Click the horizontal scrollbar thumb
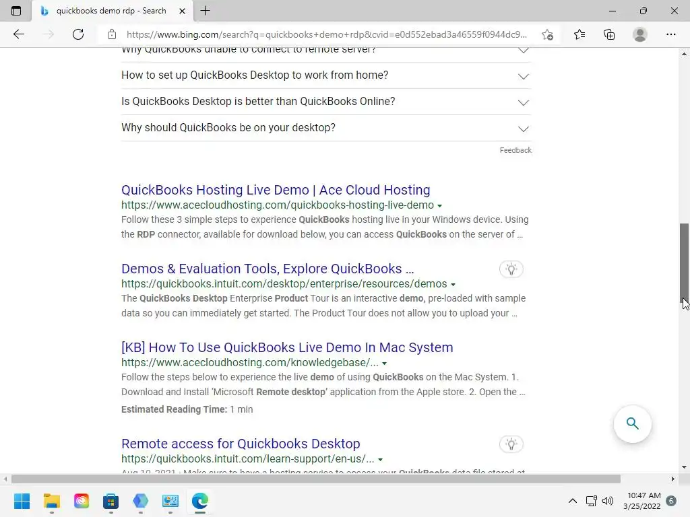Screen dimensions: 690x517 (316, 479)
